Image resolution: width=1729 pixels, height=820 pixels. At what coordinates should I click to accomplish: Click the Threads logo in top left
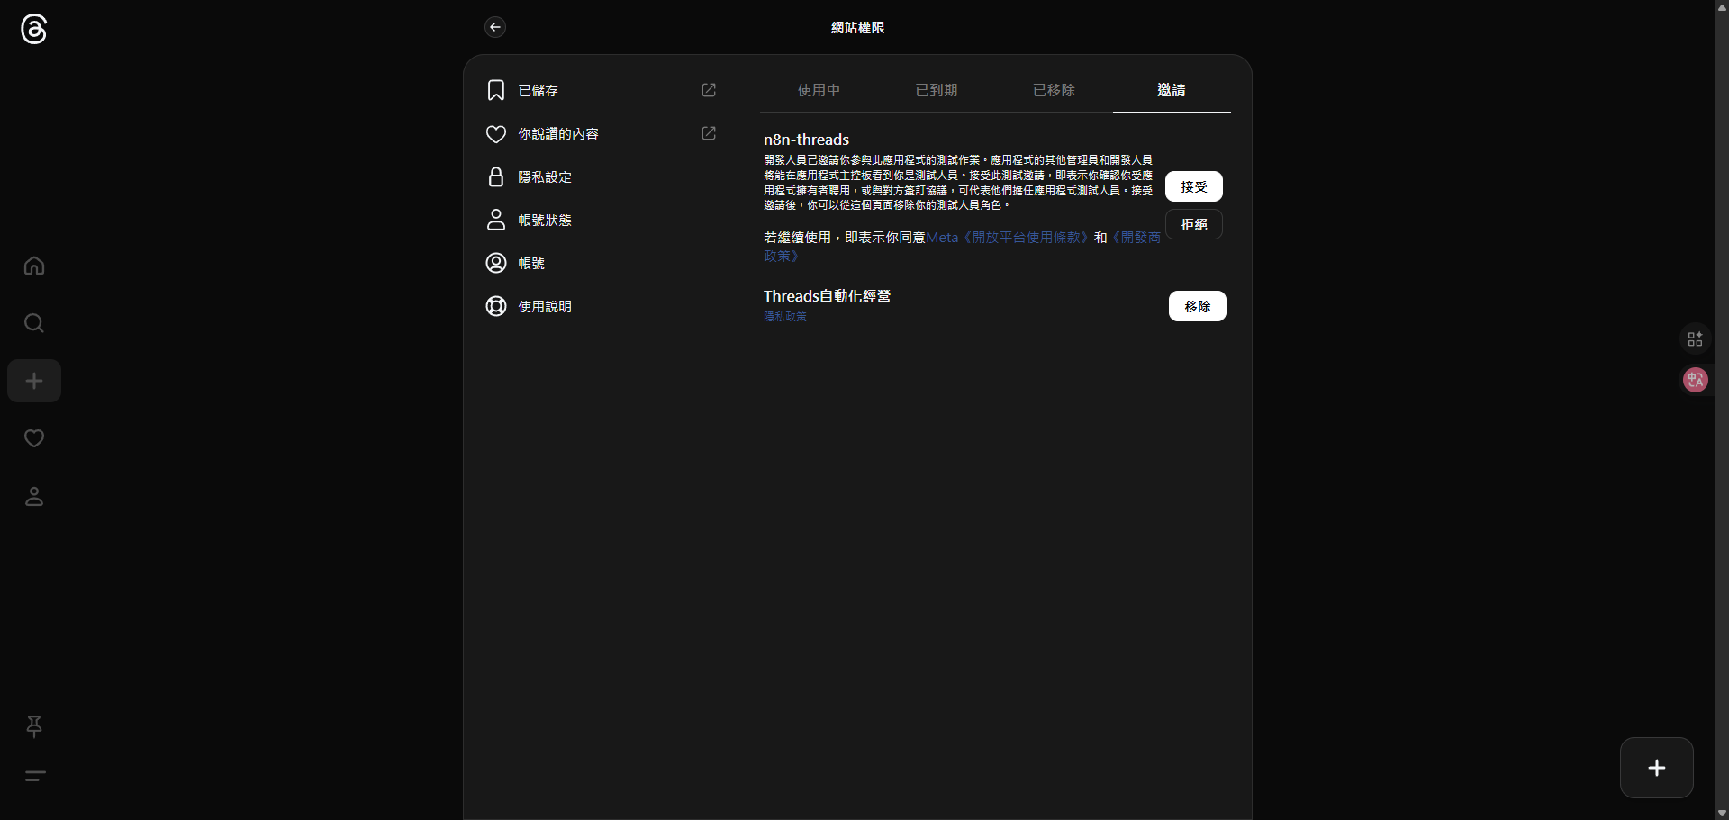point(33,30)
